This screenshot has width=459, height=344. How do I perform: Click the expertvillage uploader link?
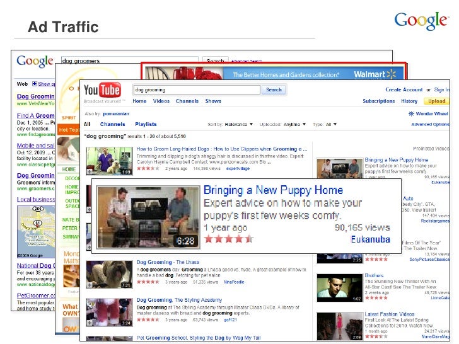click(x=238, y=169)
